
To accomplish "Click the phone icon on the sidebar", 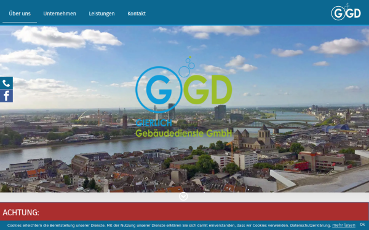I will (x=6, y=83).
